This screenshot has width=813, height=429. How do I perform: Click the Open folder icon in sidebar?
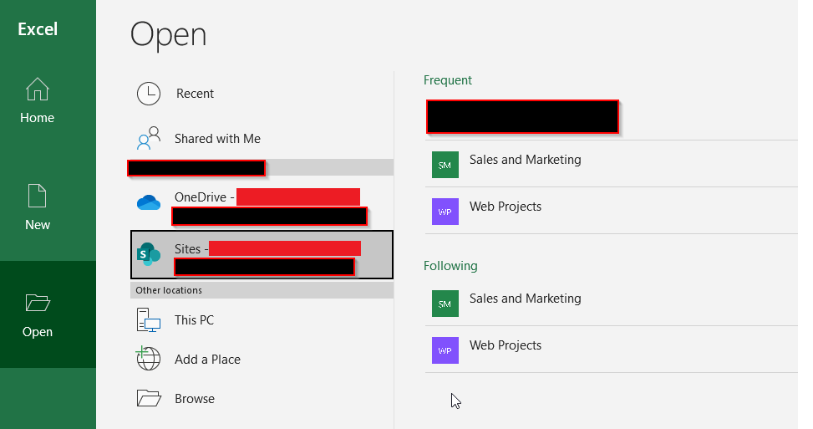point(38,302)
